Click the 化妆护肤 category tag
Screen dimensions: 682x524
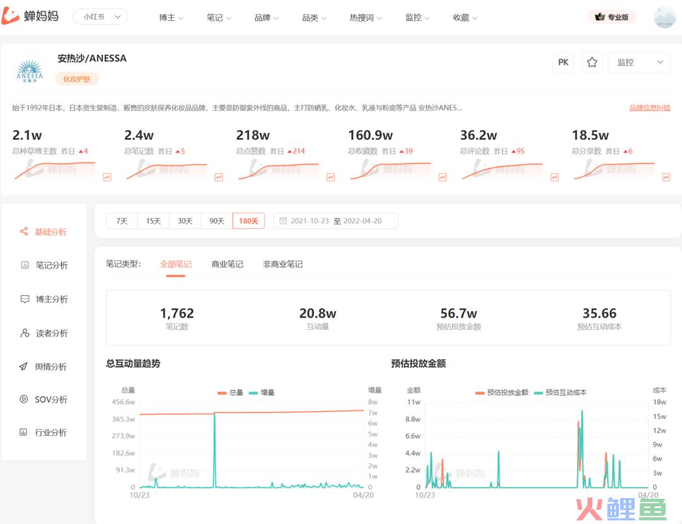click(x=77, y=79)
